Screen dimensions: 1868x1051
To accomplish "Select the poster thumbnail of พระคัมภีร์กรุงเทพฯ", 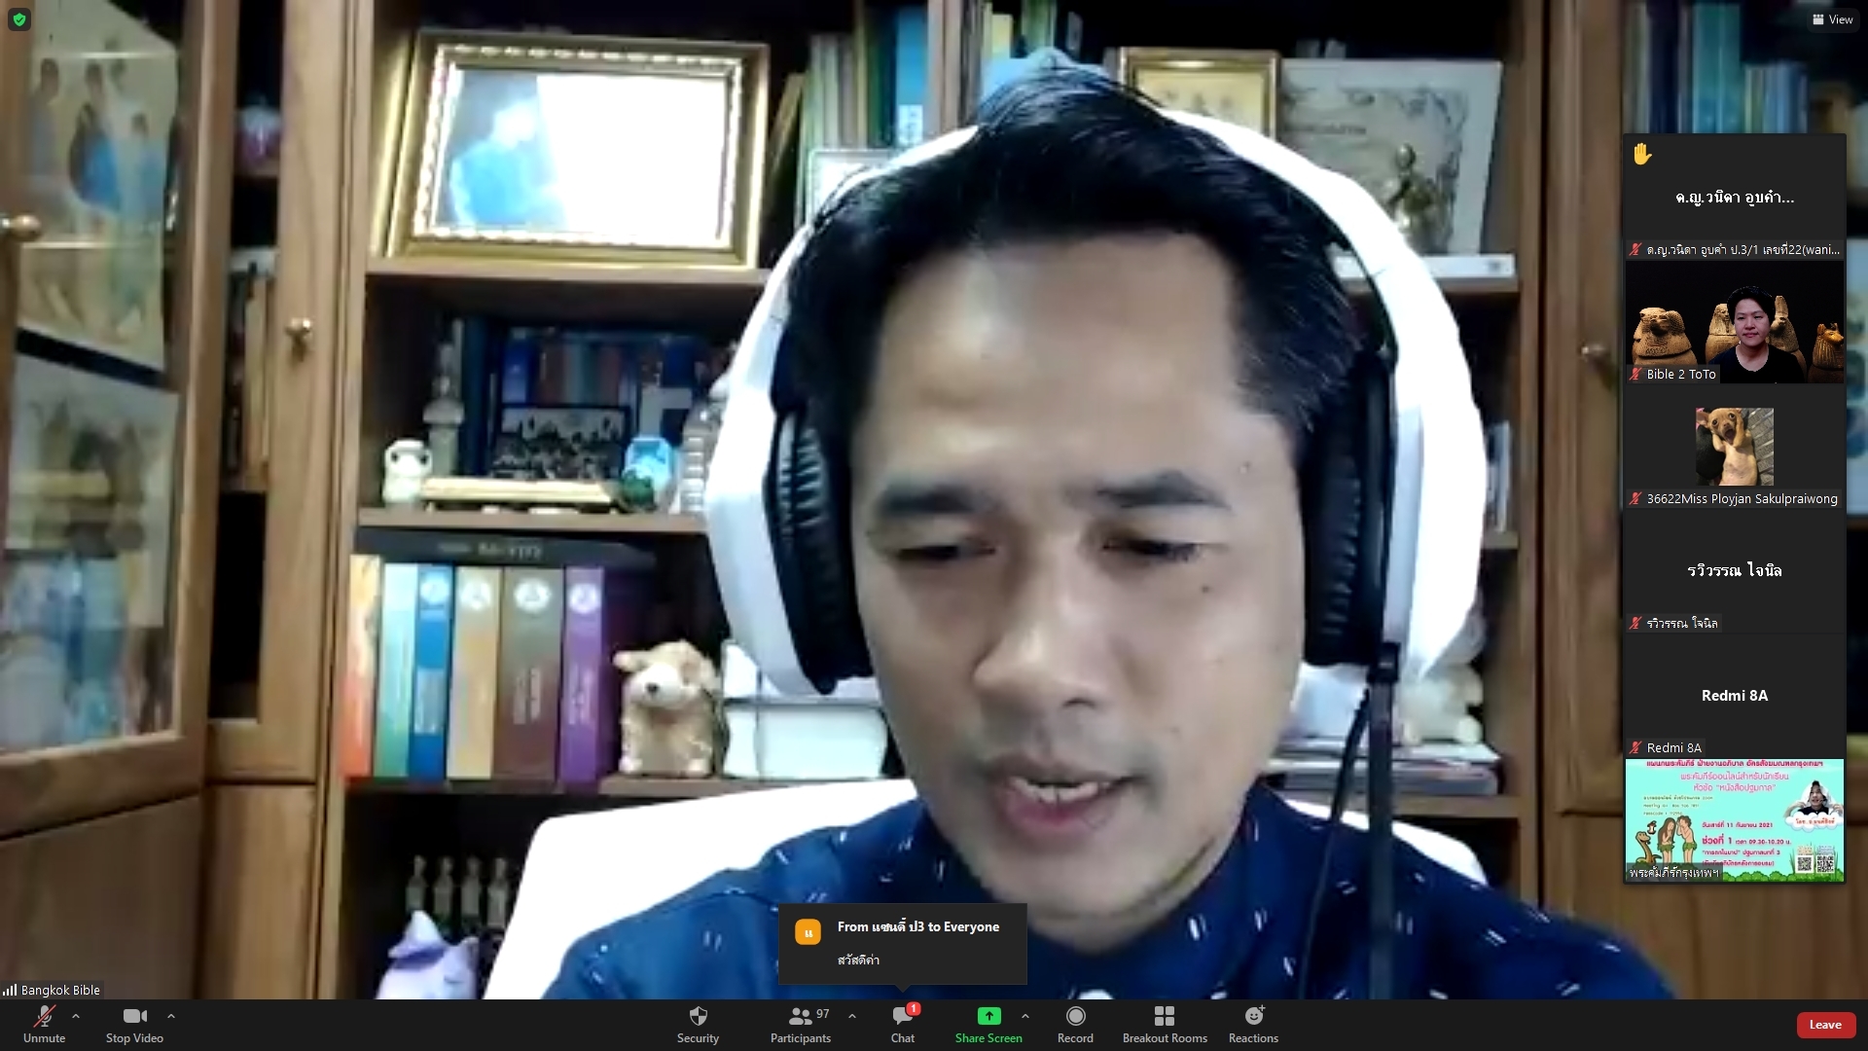I will (1735, 820).
